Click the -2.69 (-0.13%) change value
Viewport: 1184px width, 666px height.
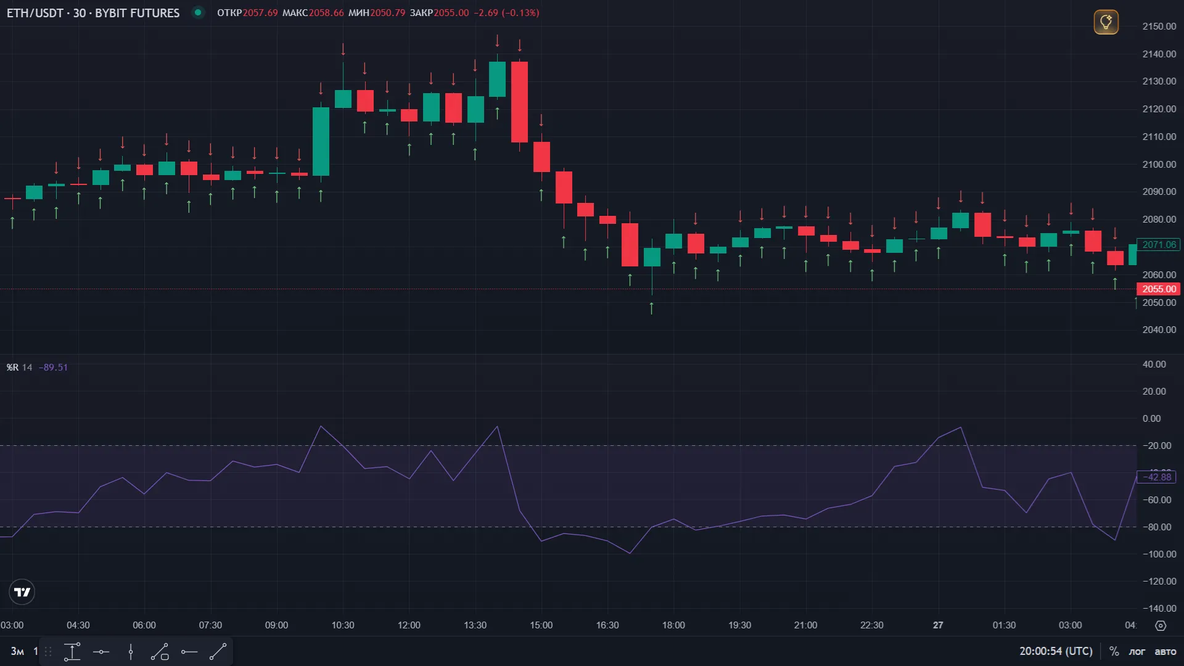click(506, 13)
